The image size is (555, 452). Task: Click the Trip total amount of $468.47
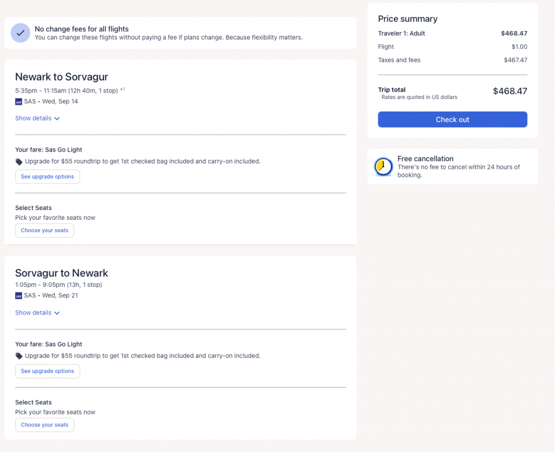pos(509,91)
